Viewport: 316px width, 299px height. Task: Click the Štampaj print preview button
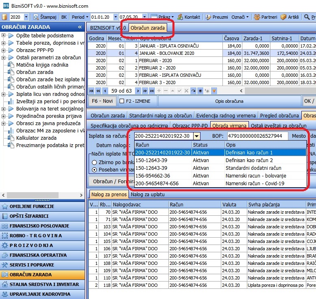(x=45, y=17)
